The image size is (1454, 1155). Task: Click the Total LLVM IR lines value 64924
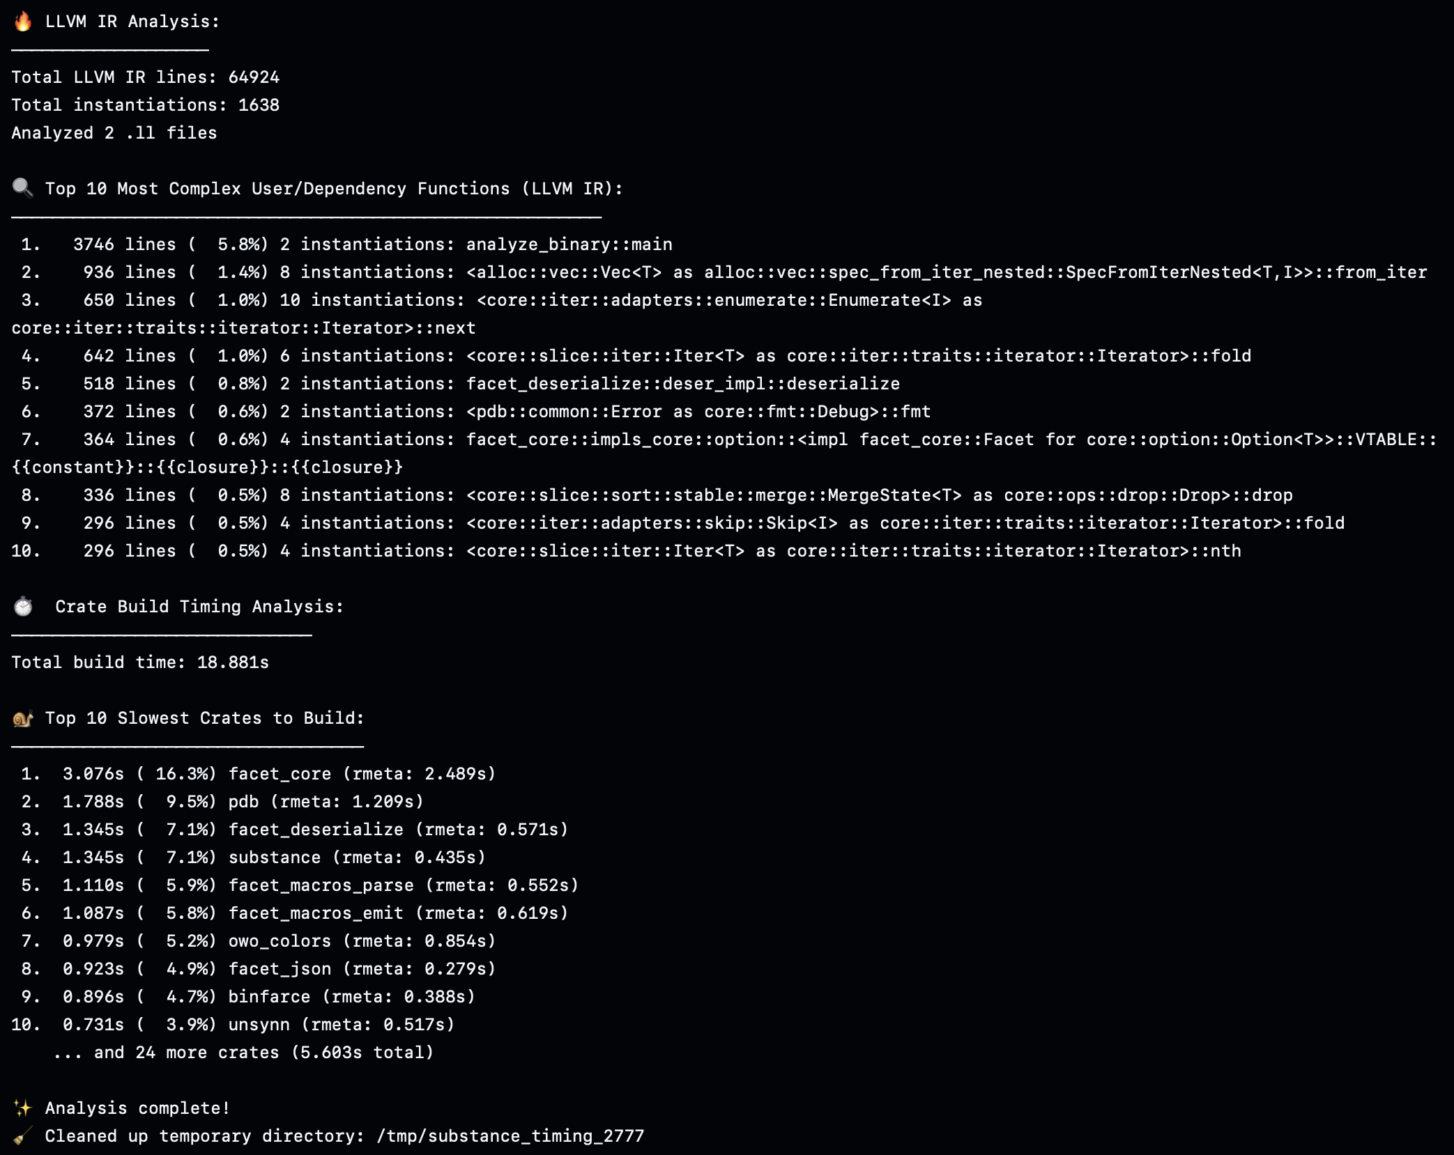tap(254, 77)
